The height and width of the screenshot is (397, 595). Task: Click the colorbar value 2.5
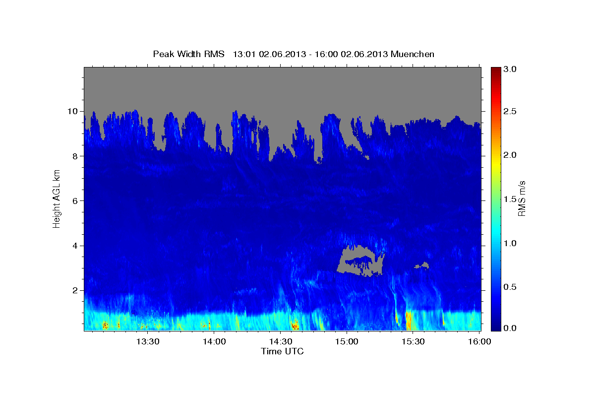pyautogui.click(x=511, y=111)
